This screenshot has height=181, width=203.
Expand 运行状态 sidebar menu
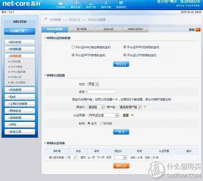20,42
